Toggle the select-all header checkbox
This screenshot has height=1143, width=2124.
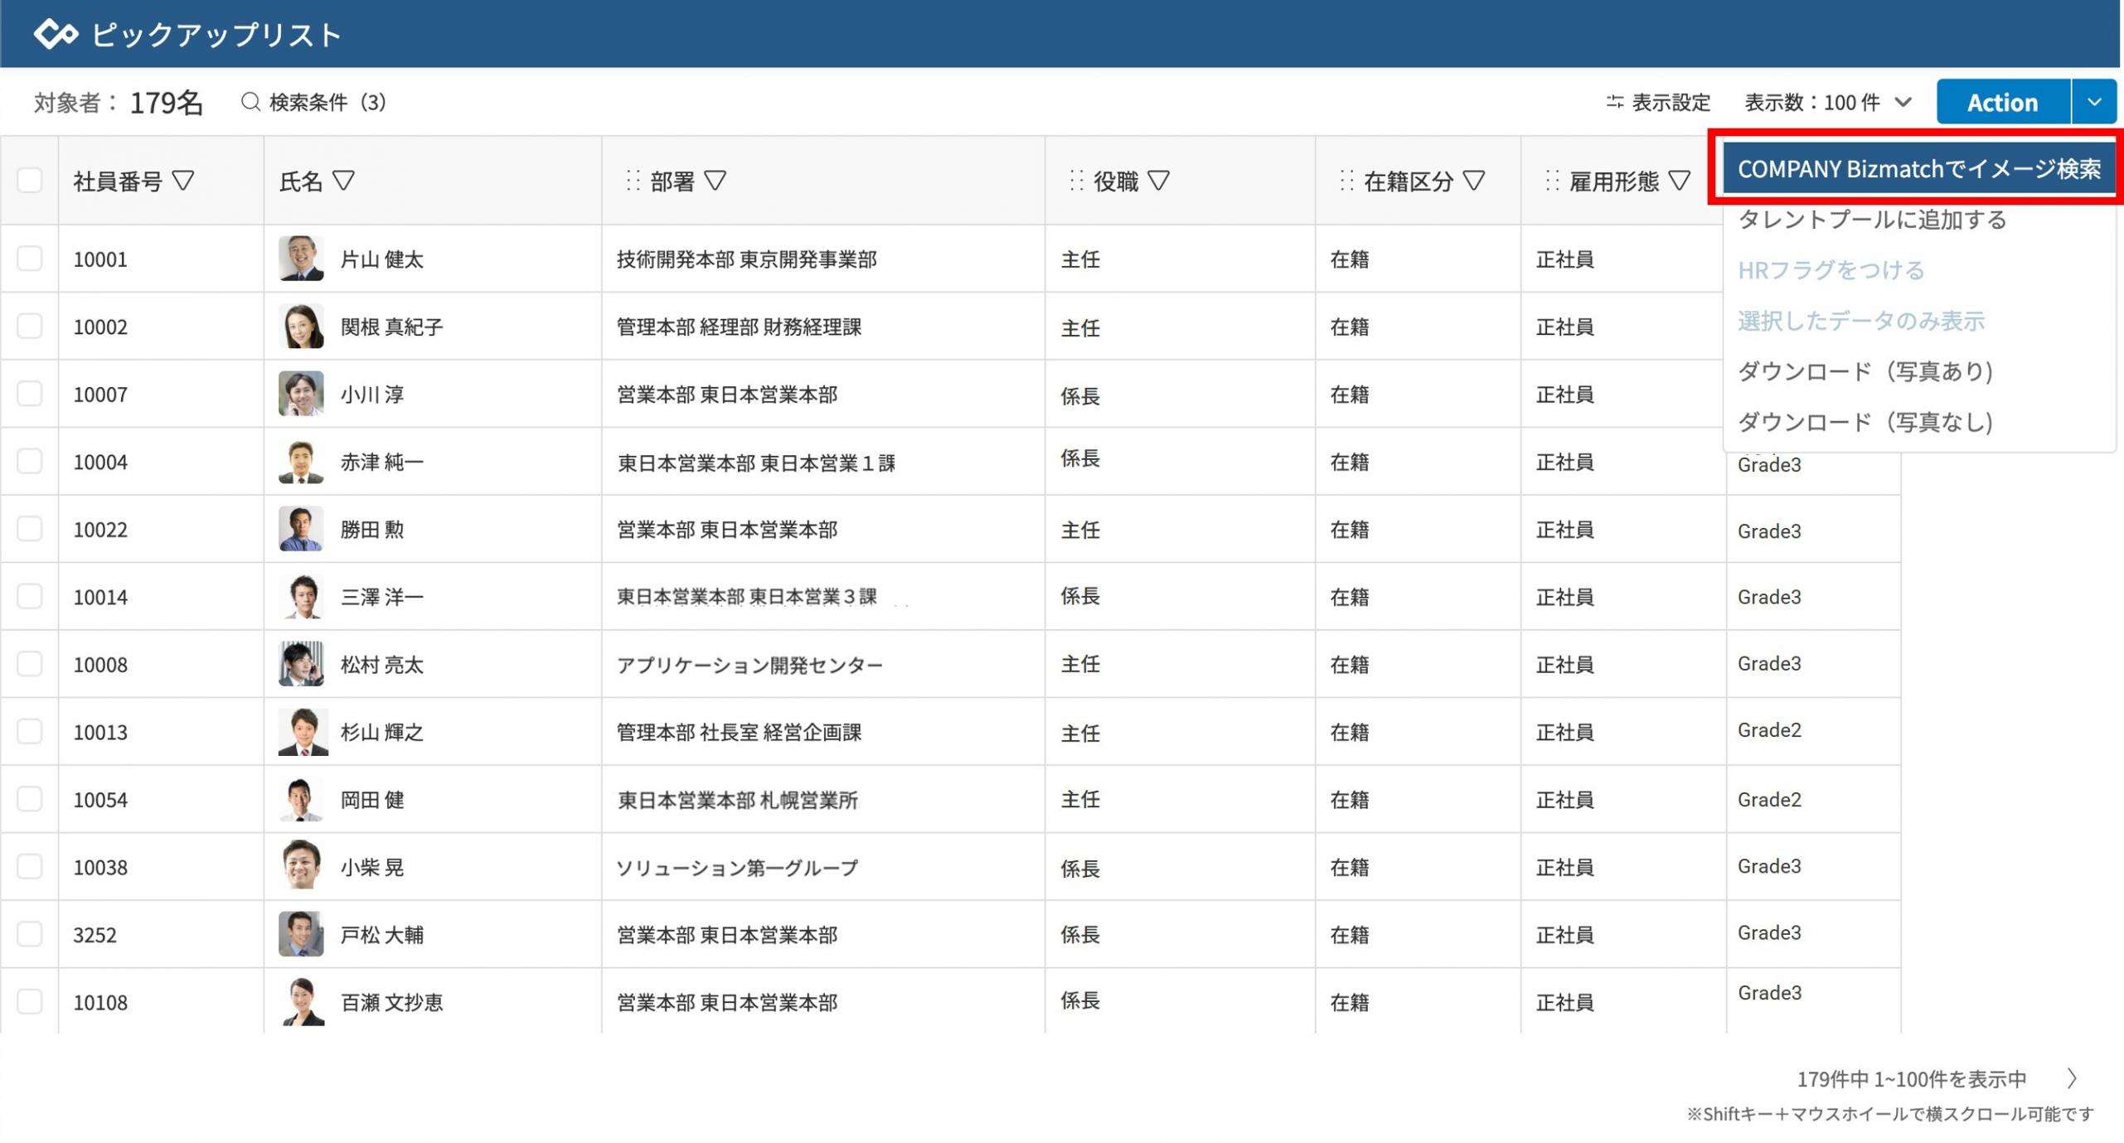[x=29, y=181]
